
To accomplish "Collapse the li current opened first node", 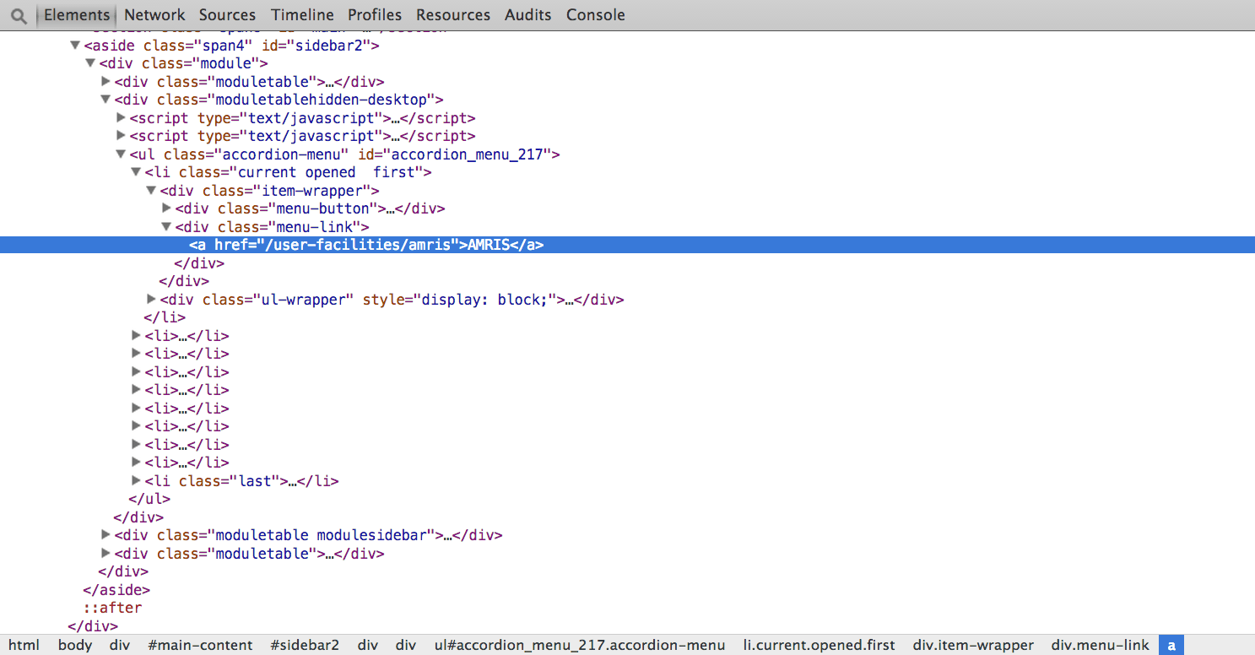I will [137, 172].
